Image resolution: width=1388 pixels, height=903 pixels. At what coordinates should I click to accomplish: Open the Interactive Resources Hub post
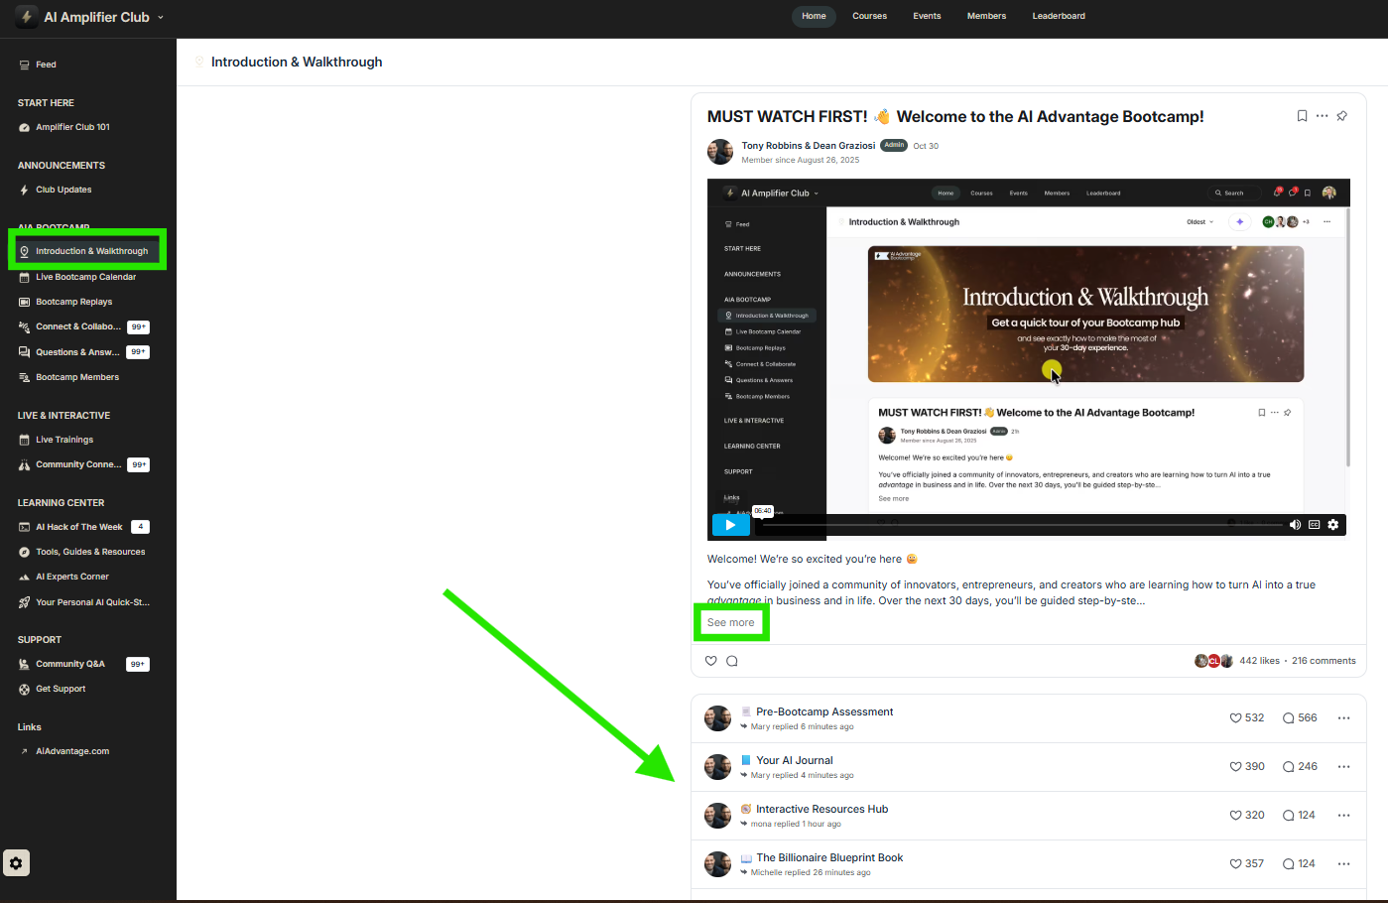[821, 809]
